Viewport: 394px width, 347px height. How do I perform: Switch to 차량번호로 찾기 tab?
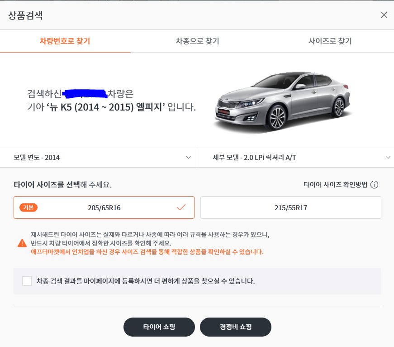pyautogui.click(x=65, y=41)
